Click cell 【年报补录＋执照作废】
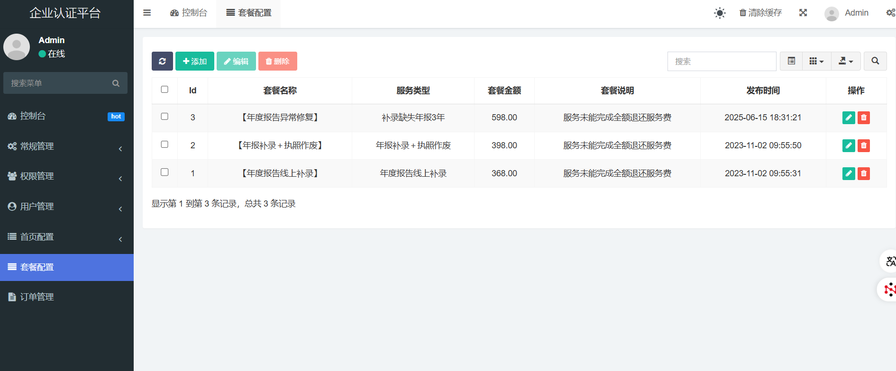Viewport: 896px width, 371px height. point(280,145)
